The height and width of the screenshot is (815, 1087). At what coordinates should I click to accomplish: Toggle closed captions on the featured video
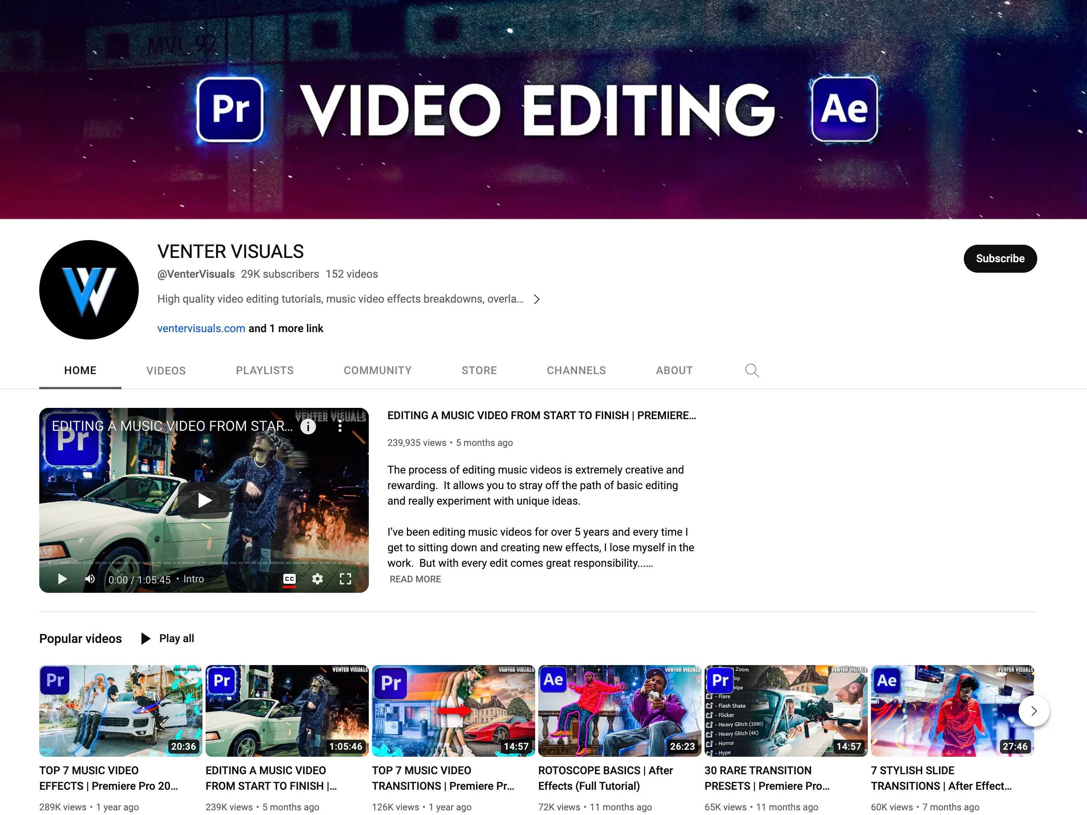(x=290, y=579)
